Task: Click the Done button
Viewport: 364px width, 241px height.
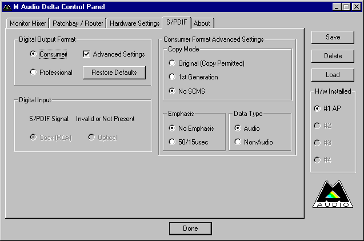Action: click(x=190, y=228)
